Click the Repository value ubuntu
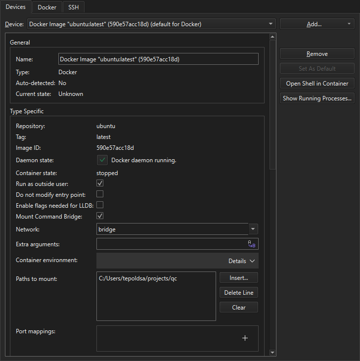 click(106, 126)
